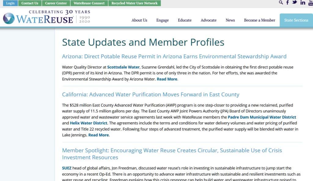Select the Advocate menu item
313x181 pixels.
pos(208,20)
